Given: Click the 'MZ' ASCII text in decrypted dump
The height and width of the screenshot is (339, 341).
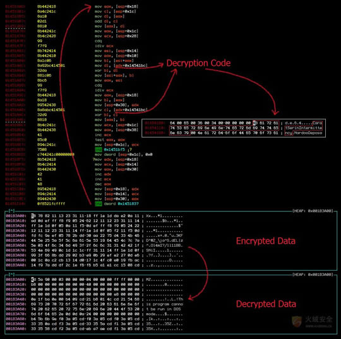Looking at the screenshot, I should coord(148,280).
